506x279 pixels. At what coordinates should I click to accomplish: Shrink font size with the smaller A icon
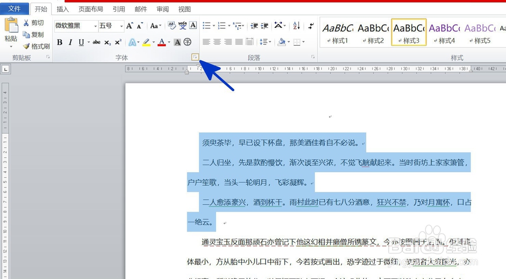(140, 26)
